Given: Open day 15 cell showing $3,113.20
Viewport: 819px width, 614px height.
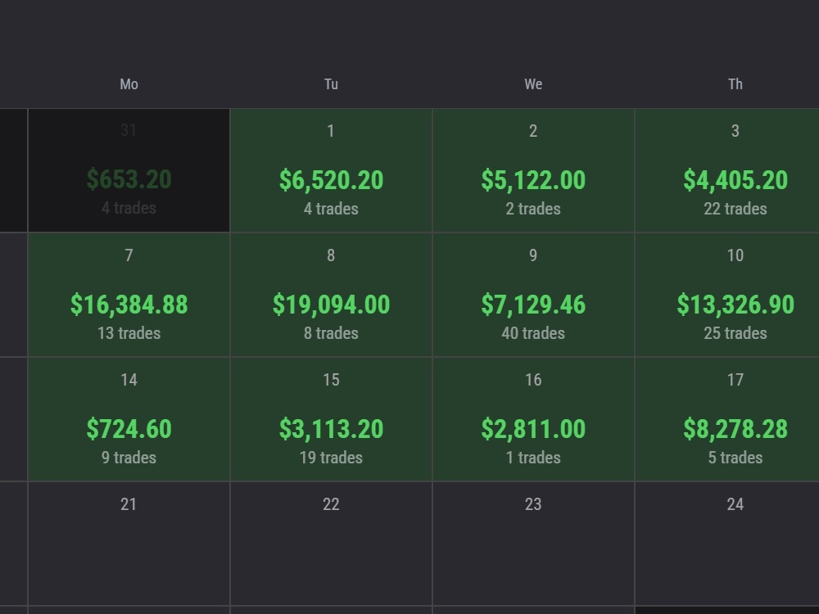Looking at the screenshot, I should tap(331, 419).
